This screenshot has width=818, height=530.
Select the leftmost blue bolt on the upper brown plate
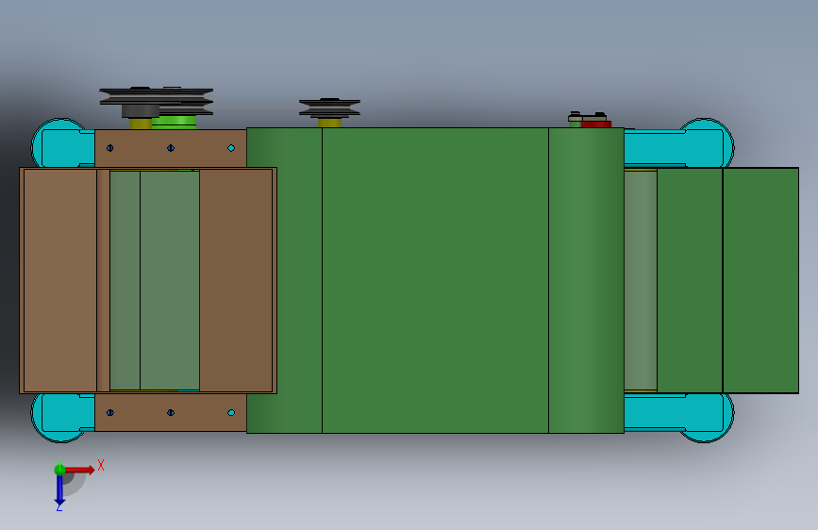point(110,148)
